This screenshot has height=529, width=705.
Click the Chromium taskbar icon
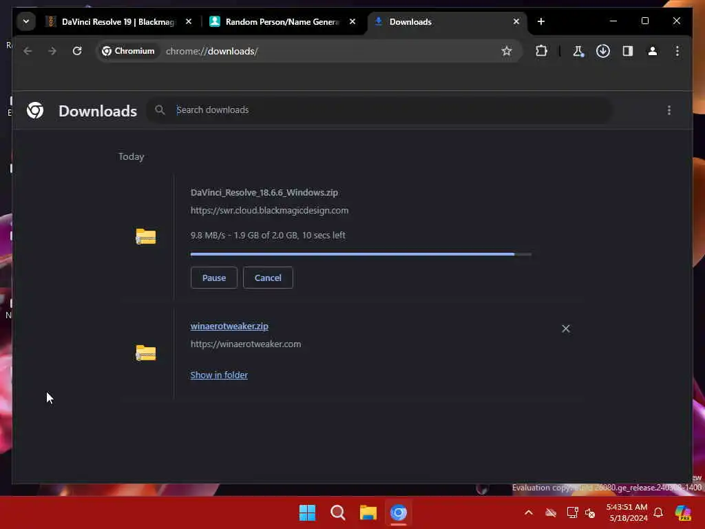tap(399, 512)
